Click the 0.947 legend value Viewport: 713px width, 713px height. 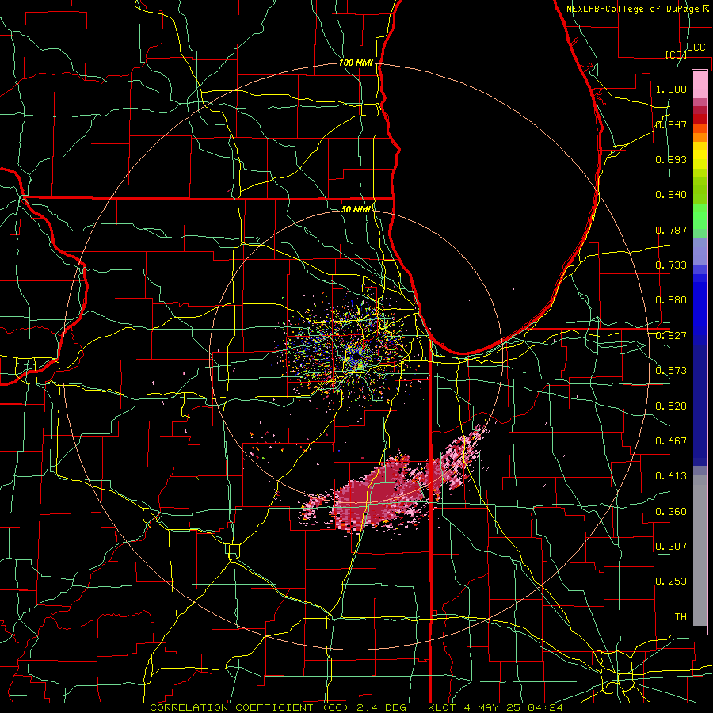(671, 124)
